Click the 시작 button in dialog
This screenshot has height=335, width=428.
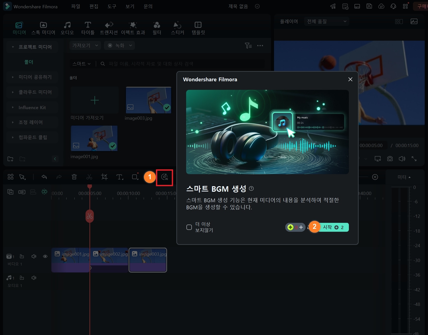click(333, 227)
